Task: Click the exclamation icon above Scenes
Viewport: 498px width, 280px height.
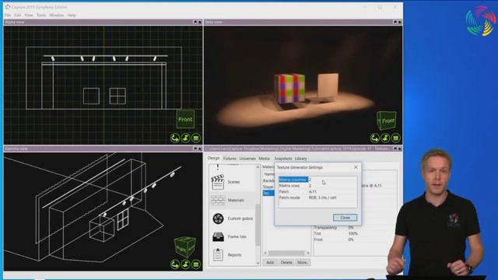Action: click(x=218, y=167)
